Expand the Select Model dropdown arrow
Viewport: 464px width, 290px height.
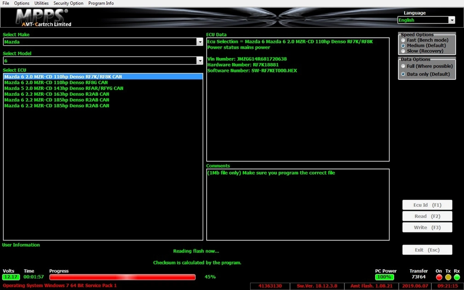pos(200,61)
